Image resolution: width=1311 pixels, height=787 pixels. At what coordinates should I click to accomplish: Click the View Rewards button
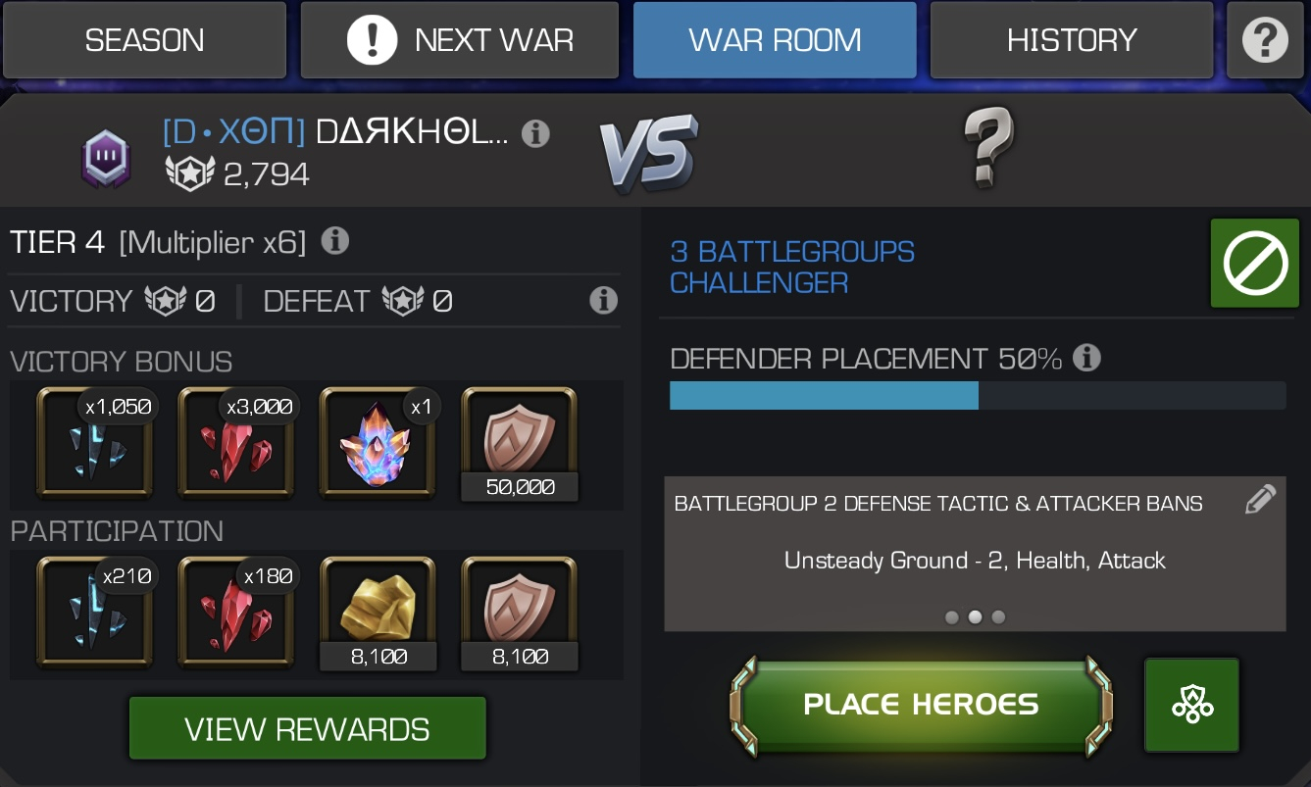(308, 728)
